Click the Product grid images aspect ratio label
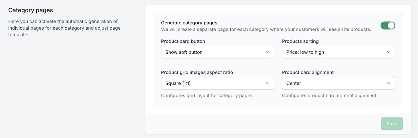Screen dimensions: 418x138 coord(197,72)
